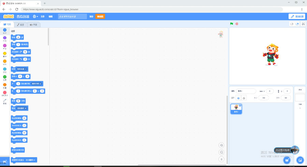Select the pink My Blocks category circle
The image size is (307, 167).
point(5,93)
